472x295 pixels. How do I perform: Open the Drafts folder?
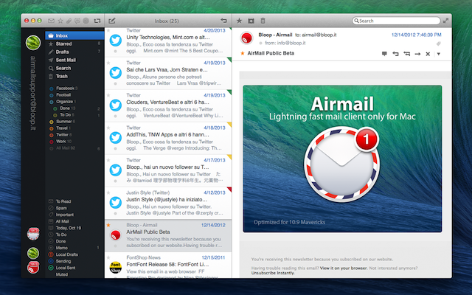pos(74,52)
